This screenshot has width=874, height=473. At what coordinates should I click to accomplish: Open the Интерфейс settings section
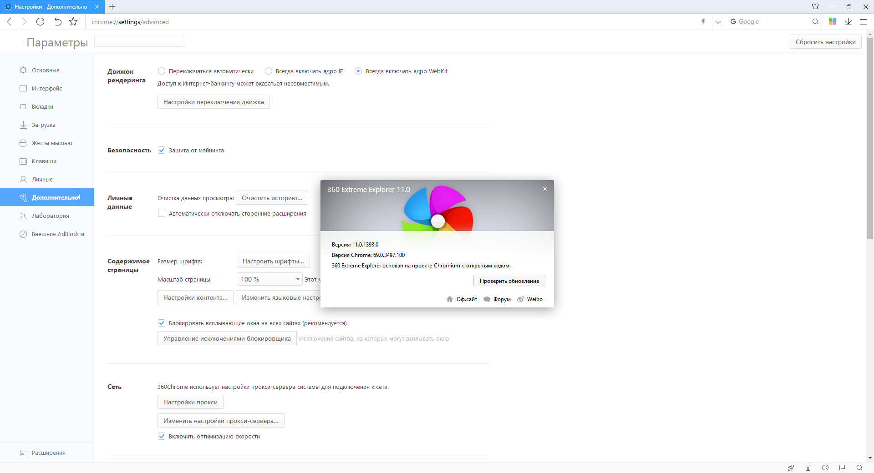[x=47, y=88]
